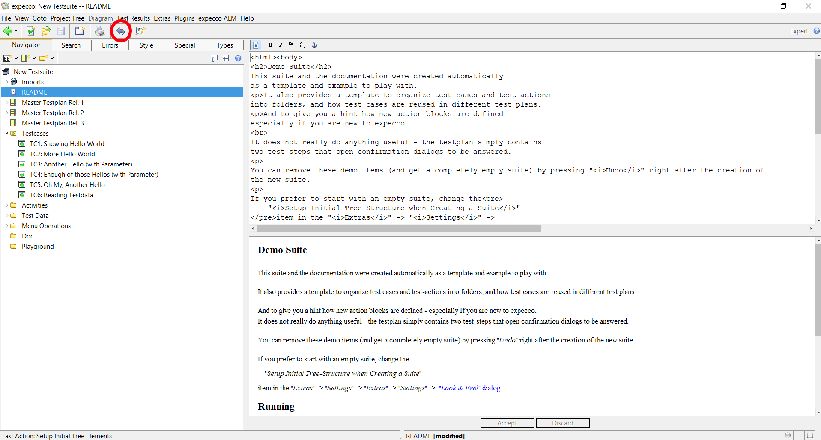Viewport: 821px width, 440px height.
Task: Click the new testsuite checkmark icon
Action: [x=31, y=31]
